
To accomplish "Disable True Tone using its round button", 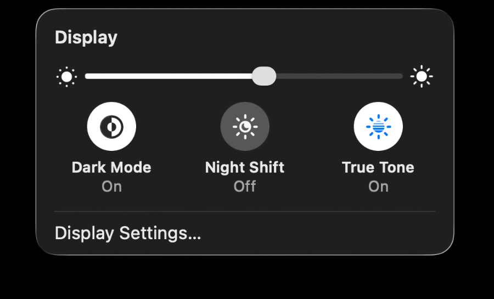I will click(x=378, y=127).
